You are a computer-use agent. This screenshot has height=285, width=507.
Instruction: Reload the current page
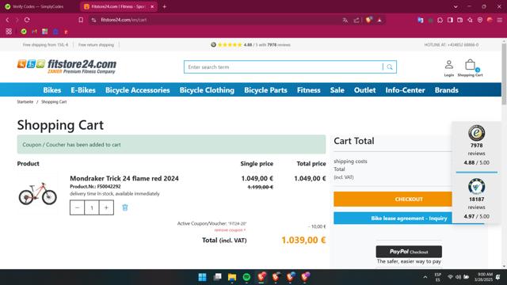tap(27, 20)
